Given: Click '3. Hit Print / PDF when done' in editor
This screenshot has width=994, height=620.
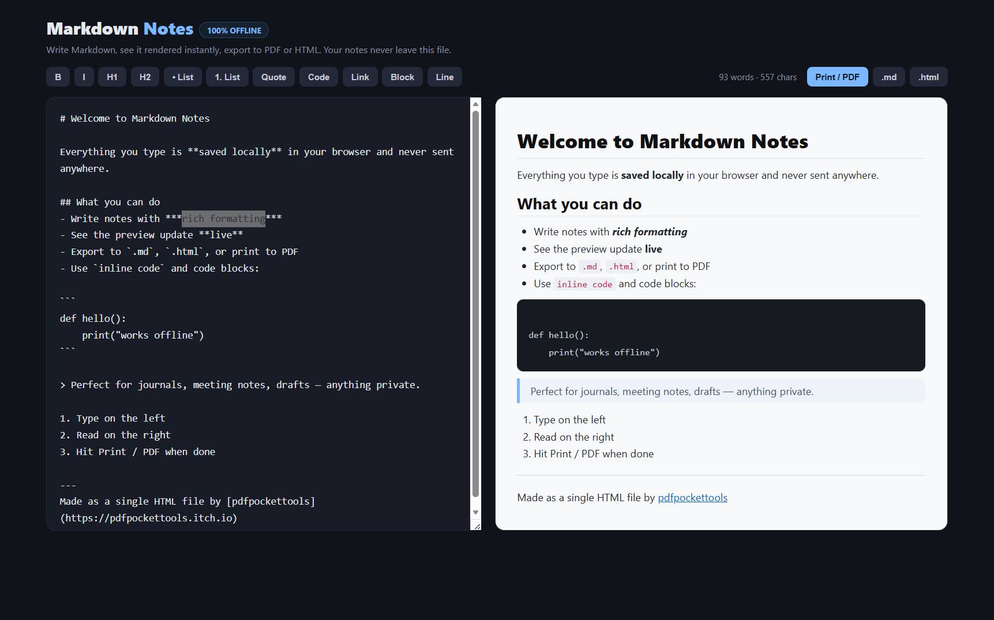Looking at the screenshot, I should click(x=137, y=452).
